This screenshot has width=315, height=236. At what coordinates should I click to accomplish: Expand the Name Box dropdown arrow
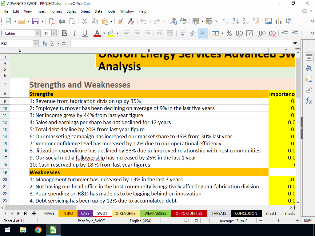click(x=35, y=44)
